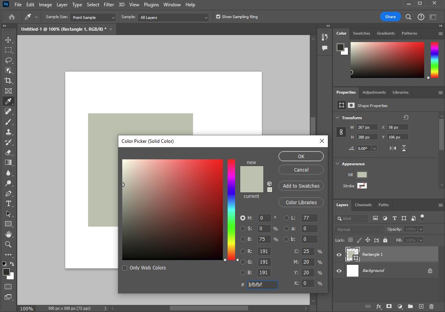Viewport: 445px width, 312px height.
Task: Activate the Lasso tool
Action: [x=9, y=60]
